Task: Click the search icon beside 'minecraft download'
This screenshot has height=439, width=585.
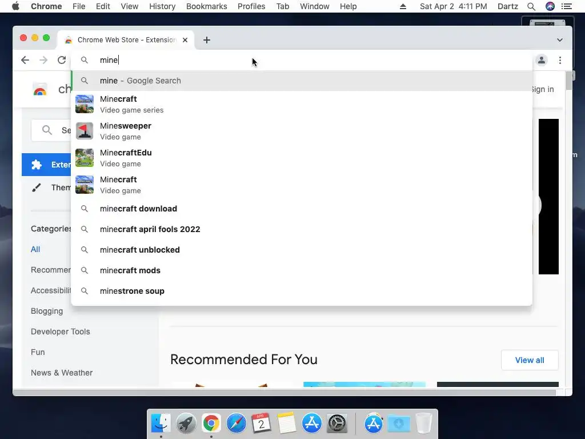Action: pos(85,209)
